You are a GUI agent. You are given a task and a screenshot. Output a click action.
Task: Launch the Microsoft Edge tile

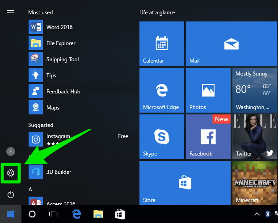[x=162, y=90]
